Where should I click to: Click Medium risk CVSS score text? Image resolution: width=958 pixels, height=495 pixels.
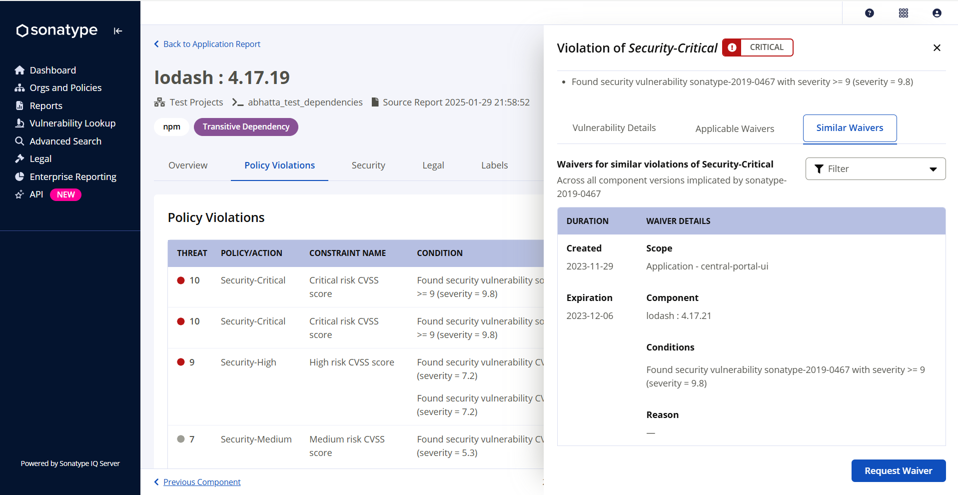coord(347,446)
